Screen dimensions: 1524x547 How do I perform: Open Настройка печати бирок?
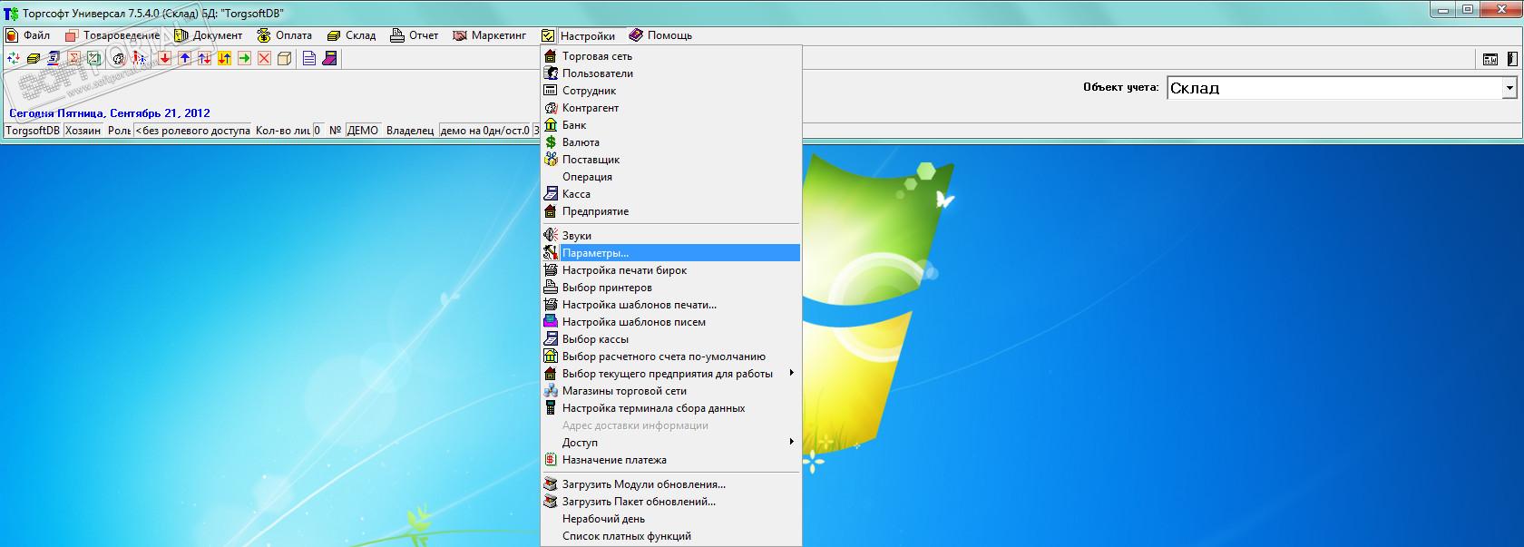[670, 270]
